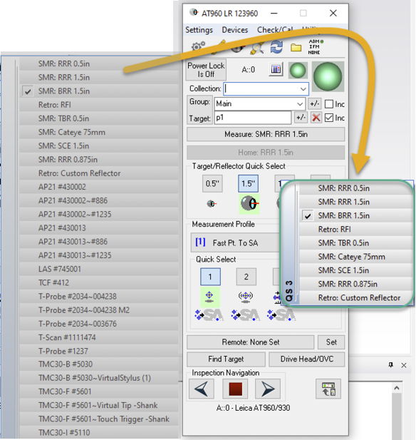Click the scrollbar up arrow in background panel
This screenshot has width=416, height=440.
(396, 388)
